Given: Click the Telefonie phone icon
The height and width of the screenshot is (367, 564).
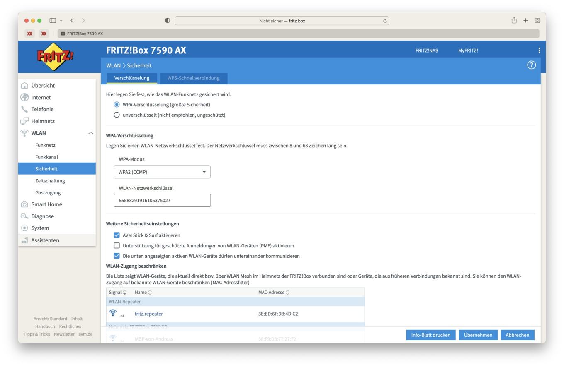Looking at the screenshot, I should click(x=24, y=109).
